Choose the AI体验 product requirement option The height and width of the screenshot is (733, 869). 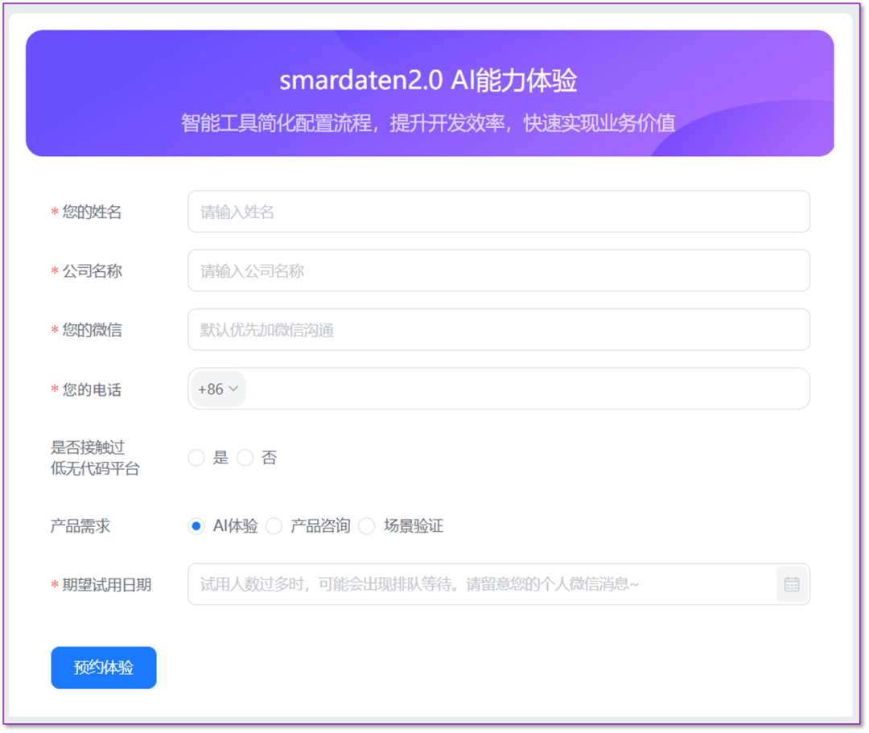coord(196,525)
